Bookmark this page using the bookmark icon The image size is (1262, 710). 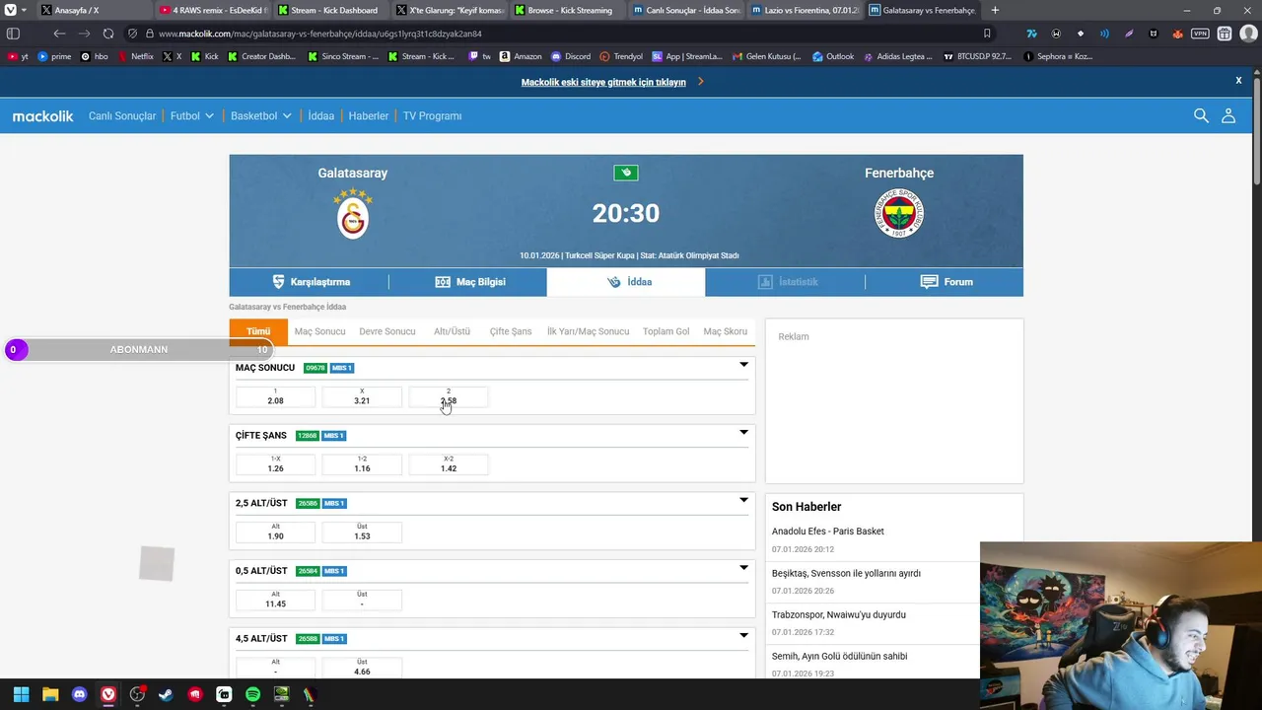click(987, 34)
